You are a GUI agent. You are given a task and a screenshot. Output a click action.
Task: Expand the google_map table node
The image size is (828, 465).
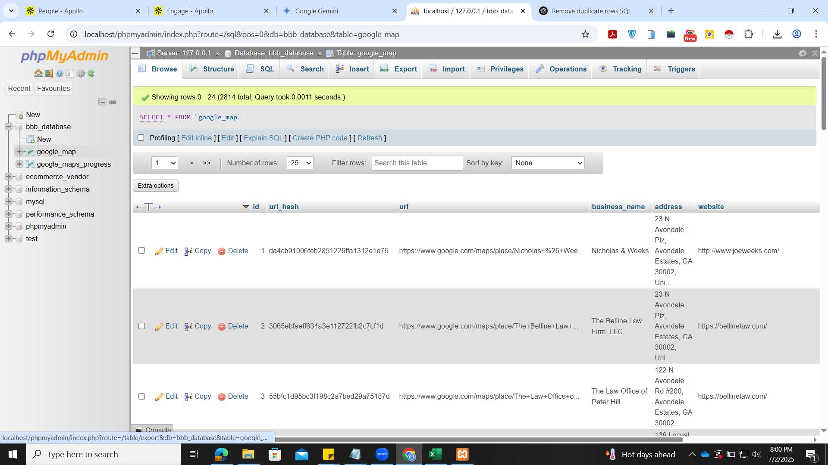pyautogui.click(x=19, y=152)
